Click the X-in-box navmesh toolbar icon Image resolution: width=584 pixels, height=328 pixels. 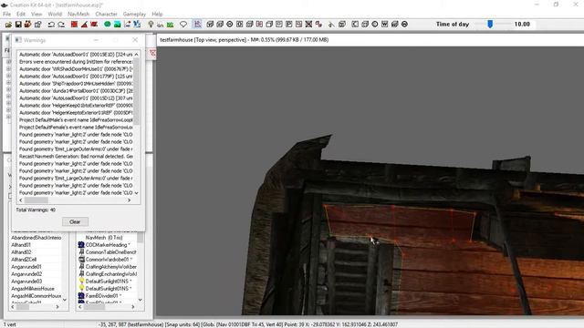tap(308, 25)
